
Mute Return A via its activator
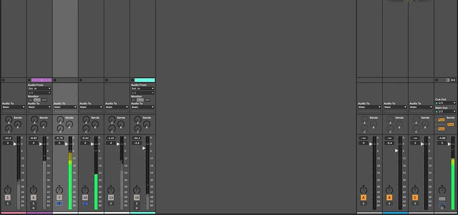[x=364, y=197]
